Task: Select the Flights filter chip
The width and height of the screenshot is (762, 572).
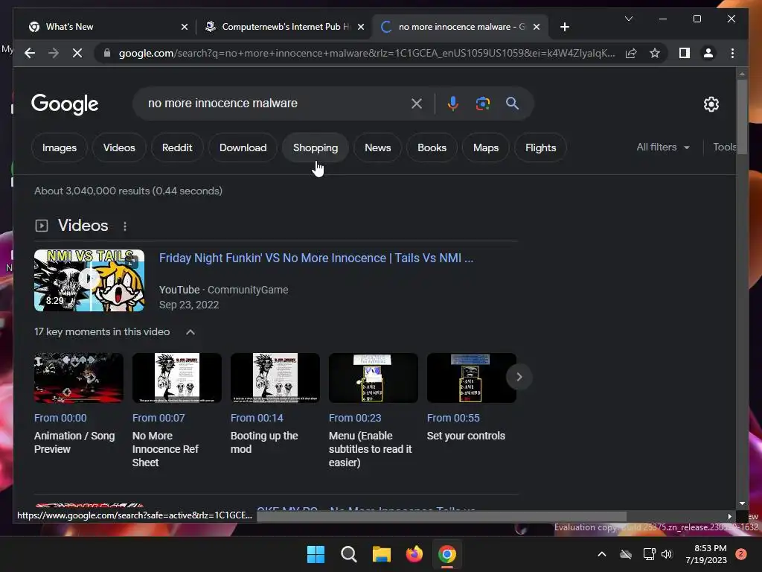Action: pos(540,147)
